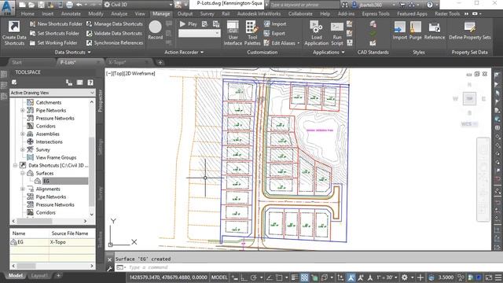
Task: Select Catchments tree item
Action: (x=49, y=102)
